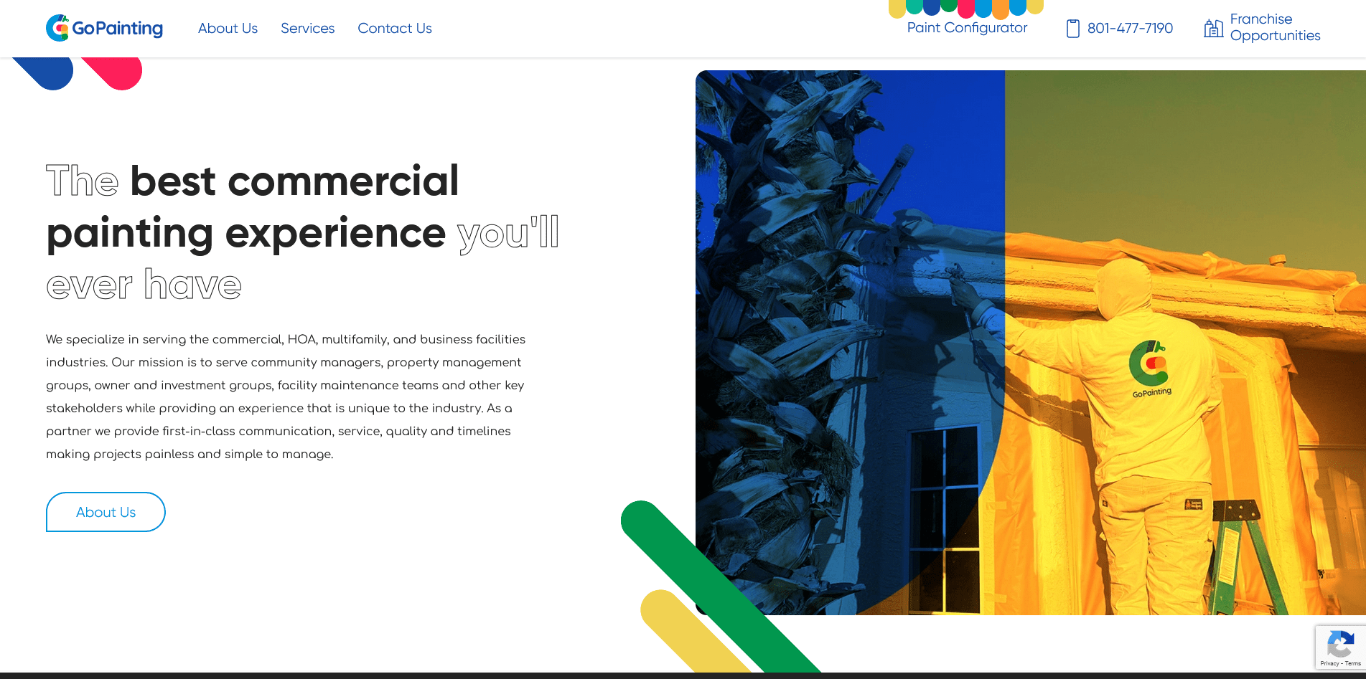Click the paragraph starting 'We specialize in serving'

(286, 397)
